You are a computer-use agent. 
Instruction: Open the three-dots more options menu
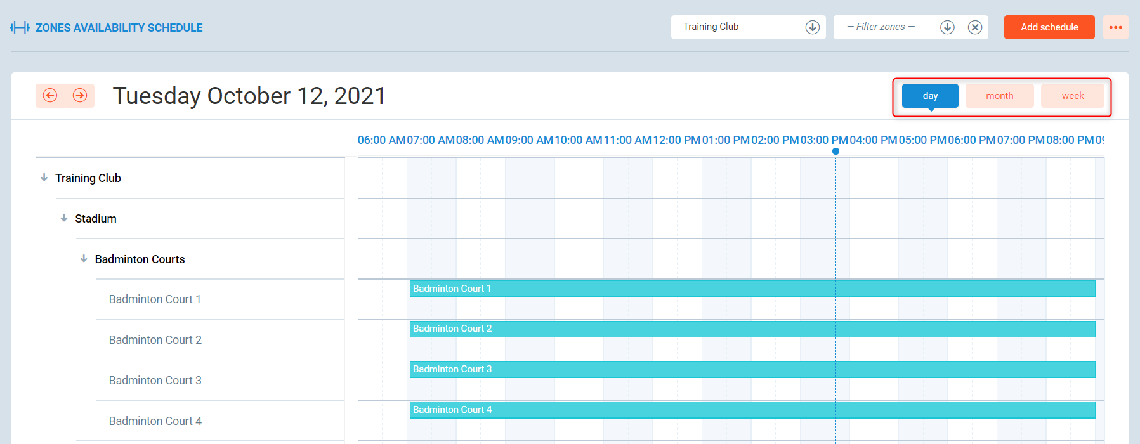coord(1115,27)
